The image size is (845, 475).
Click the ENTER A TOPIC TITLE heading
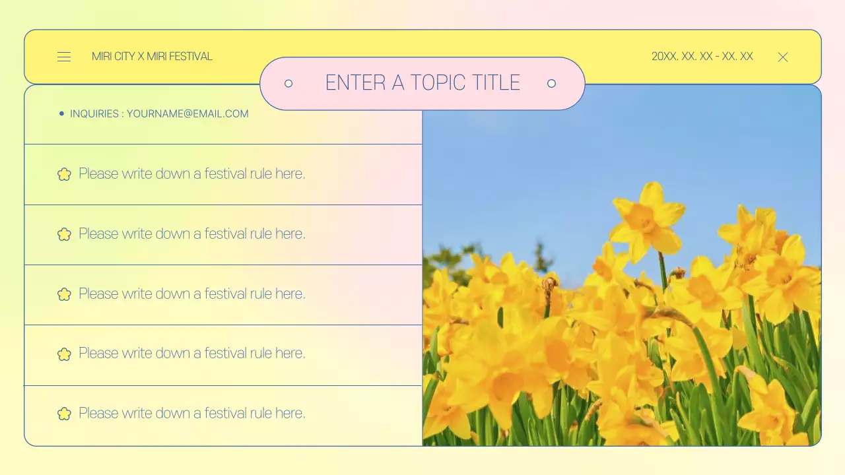(422, 83)
